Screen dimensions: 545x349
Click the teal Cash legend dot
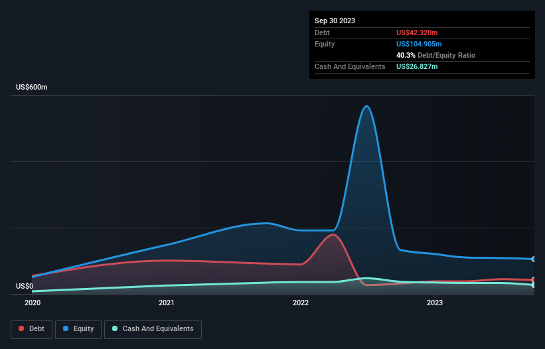click(x=115, y=328)
